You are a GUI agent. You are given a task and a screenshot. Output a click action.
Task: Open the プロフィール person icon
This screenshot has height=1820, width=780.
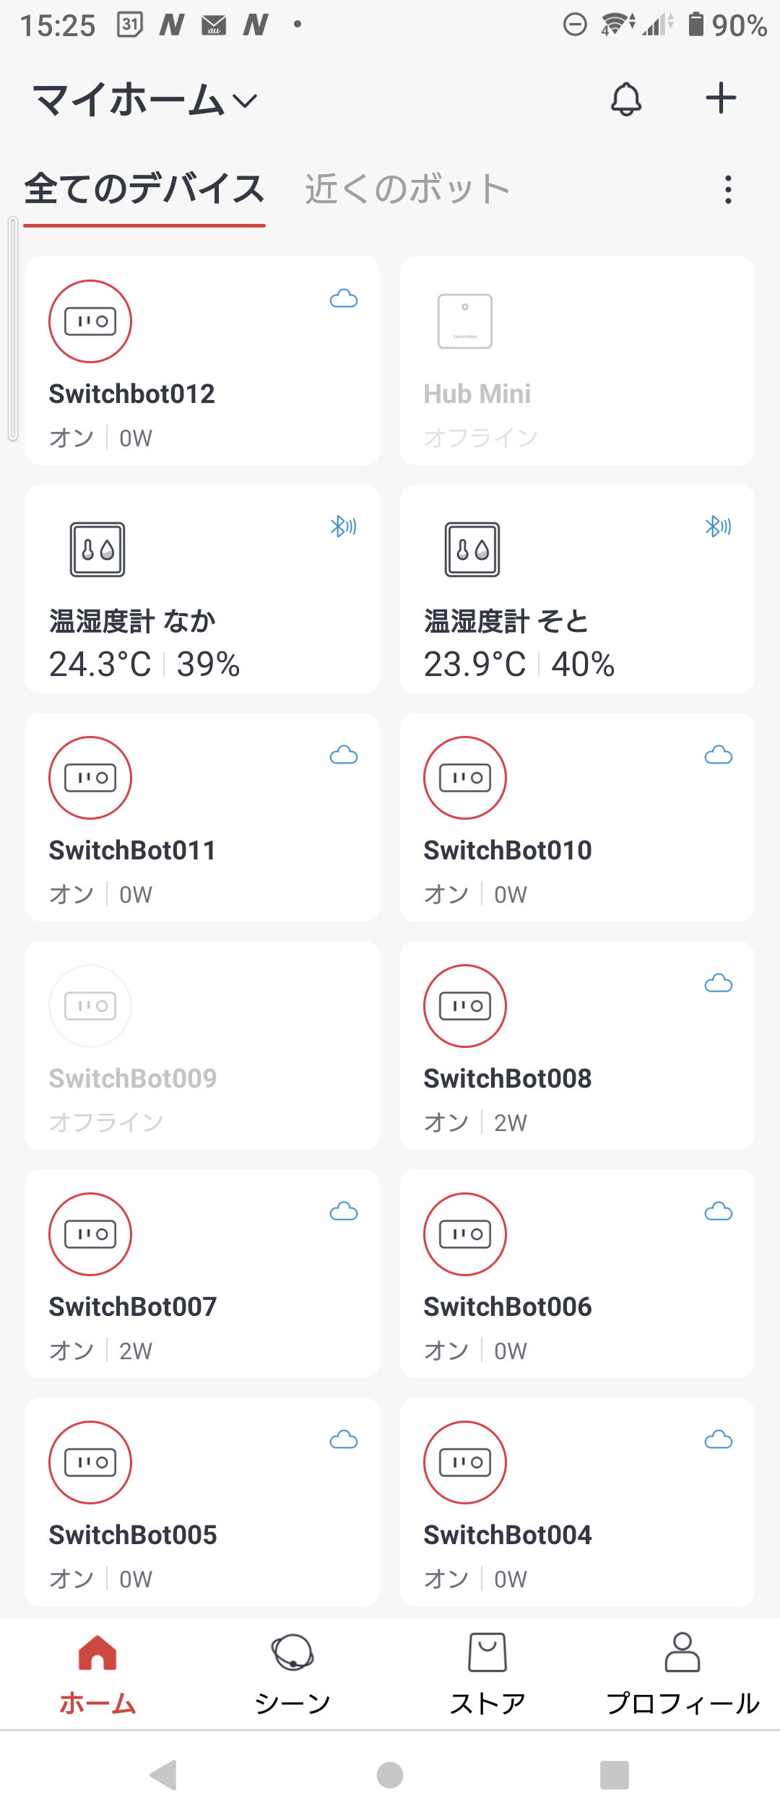(x=682, y=1652)
